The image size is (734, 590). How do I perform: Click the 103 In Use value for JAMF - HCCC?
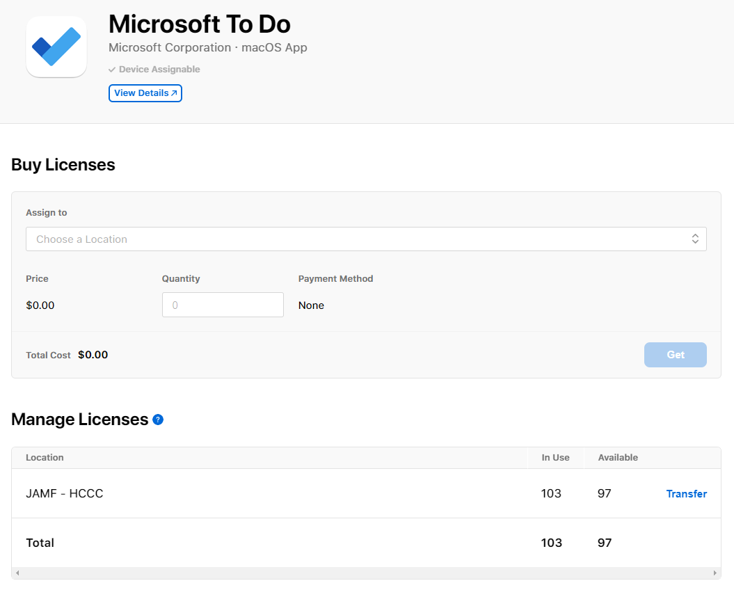pyautogui.click(x=551, y=493)
